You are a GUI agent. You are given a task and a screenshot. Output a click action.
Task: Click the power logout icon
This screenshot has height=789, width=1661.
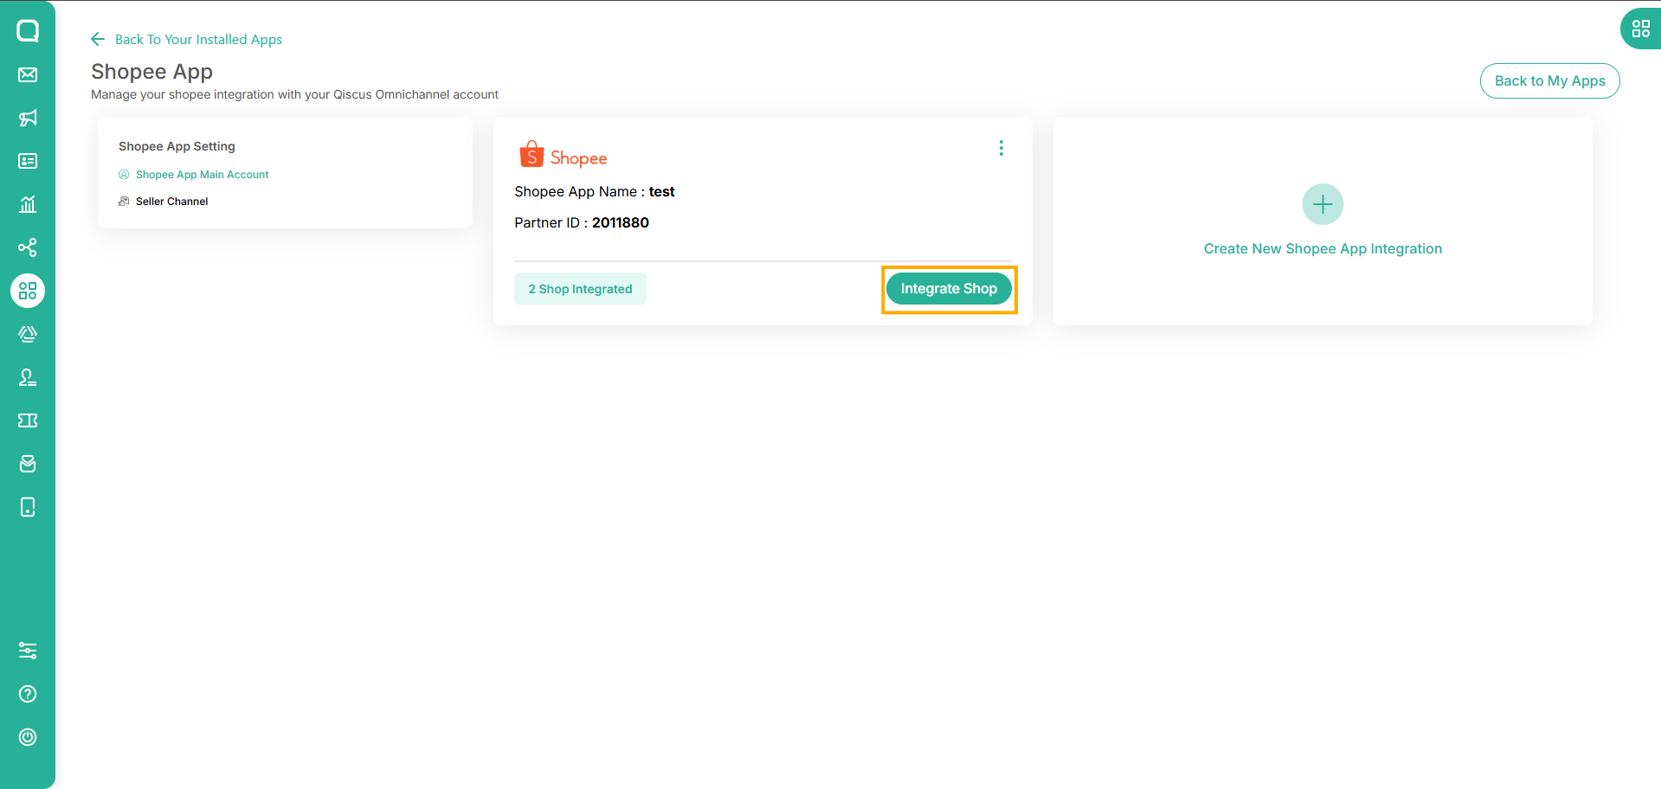coord(28,737)
